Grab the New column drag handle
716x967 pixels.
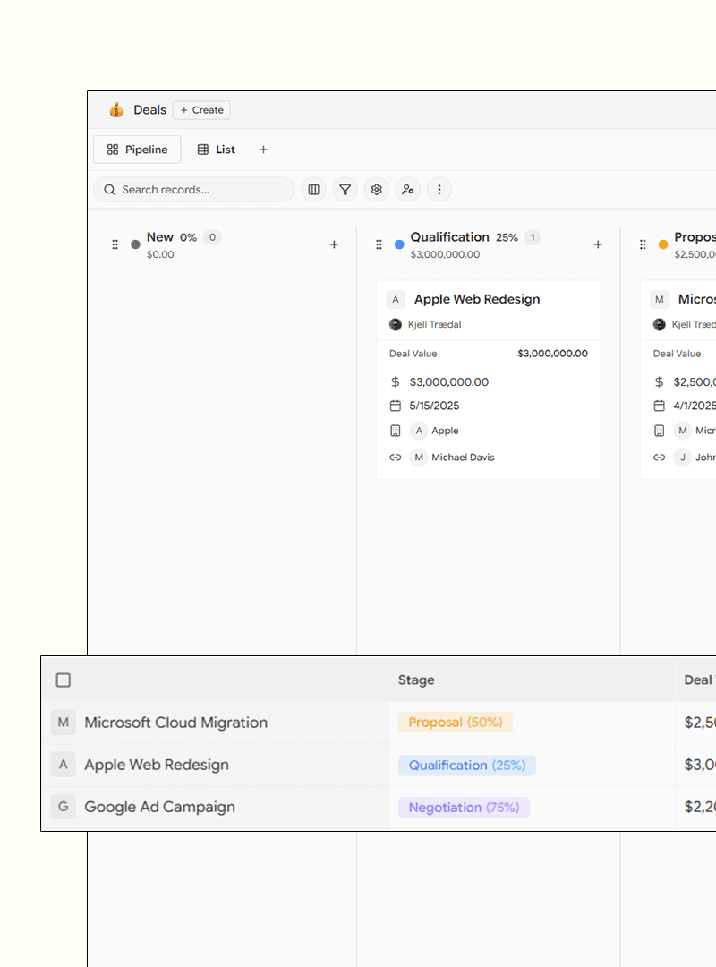tap(115, 244)
